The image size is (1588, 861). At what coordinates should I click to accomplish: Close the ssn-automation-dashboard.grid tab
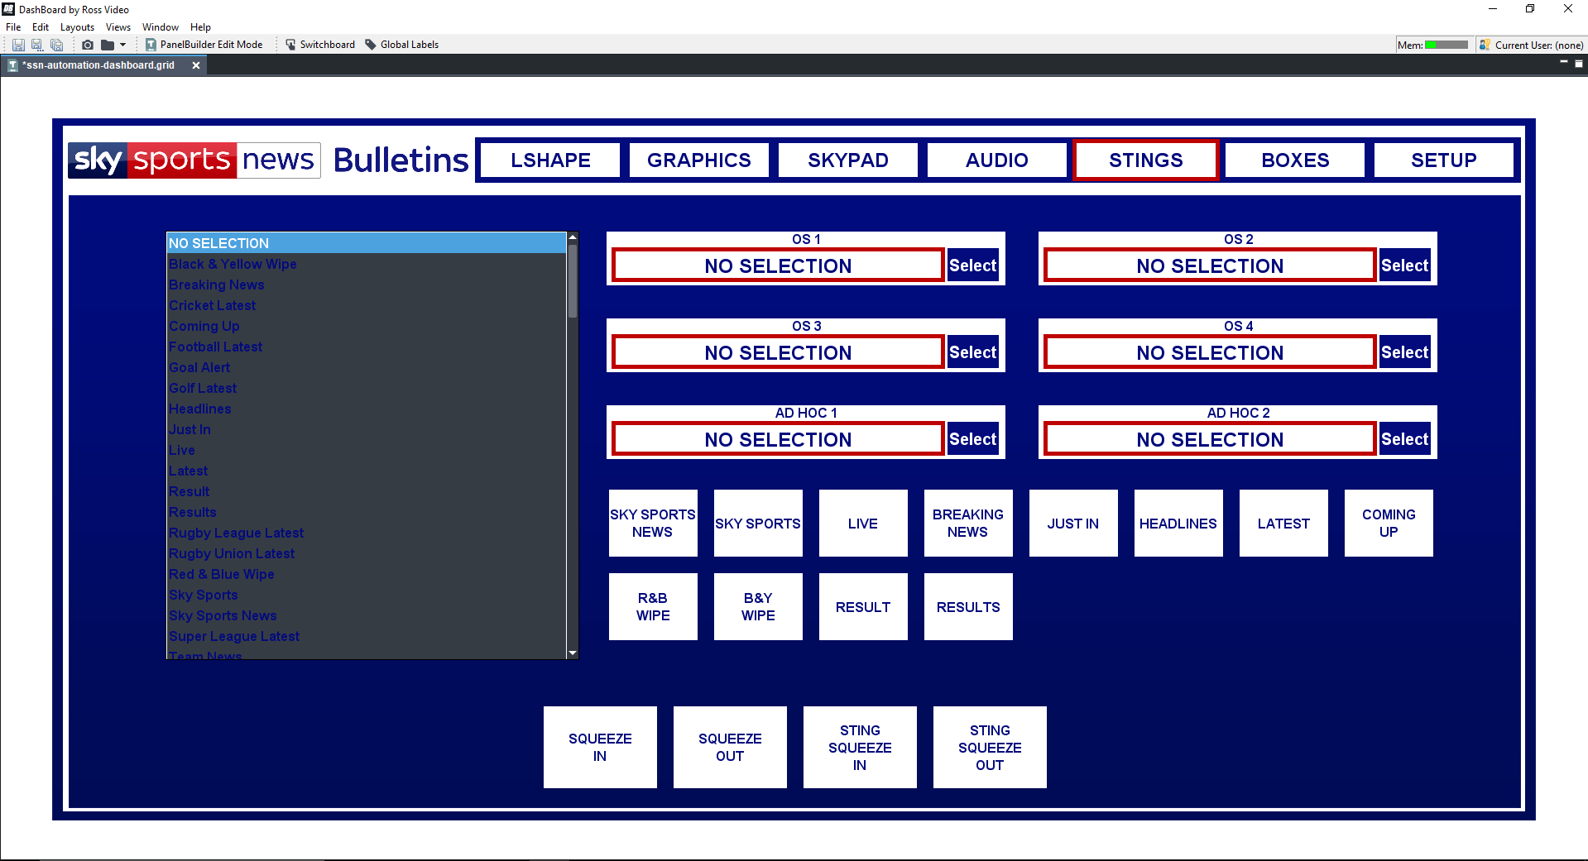196,65
